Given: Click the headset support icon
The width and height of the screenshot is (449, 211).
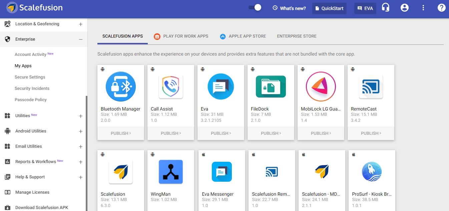Looking at the screenshot, I should (x=386, y=8).
